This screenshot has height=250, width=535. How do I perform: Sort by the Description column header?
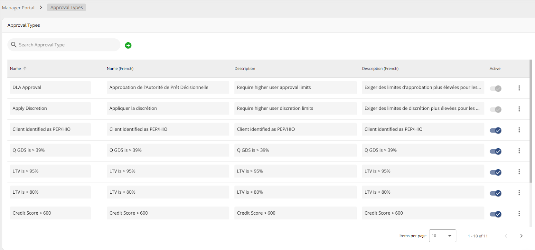[x=244, y=68]
